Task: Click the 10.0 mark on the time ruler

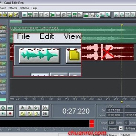Action: coord(51,99)
